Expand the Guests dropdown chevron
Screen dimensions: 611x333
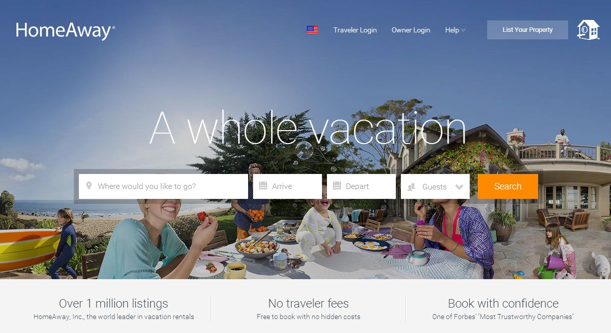[x=459, y=187]
